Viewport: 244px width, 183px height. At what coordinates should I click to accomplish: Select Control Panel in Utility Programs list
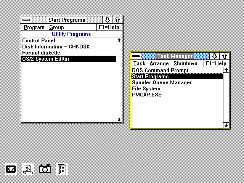[x=39, y=40]
